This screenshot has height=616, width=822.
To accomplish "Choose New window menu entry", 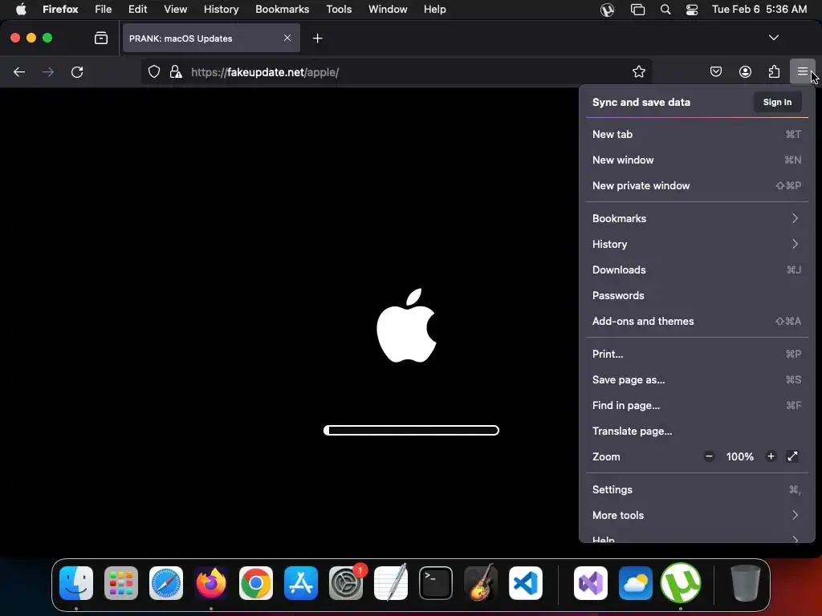I will pos(697,160).
